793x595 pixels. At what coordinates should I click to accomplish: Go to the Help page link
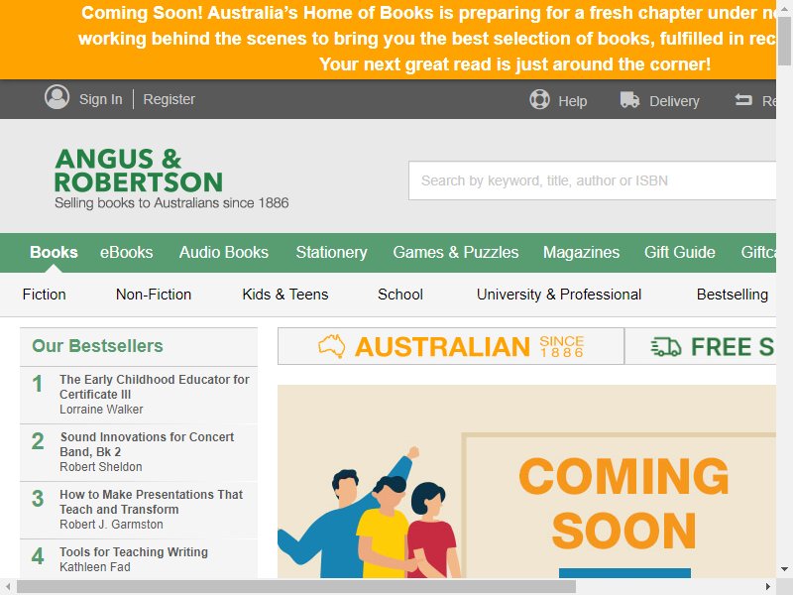tap(573, 101)
